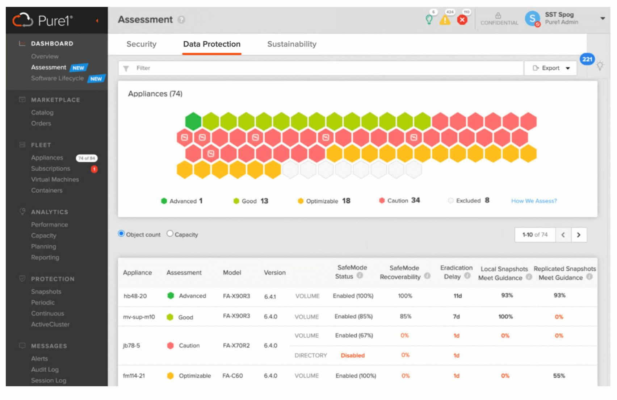This screenshot has width=617, height=400.
Task: Go to the previous page of appliances
Action: 563,235
